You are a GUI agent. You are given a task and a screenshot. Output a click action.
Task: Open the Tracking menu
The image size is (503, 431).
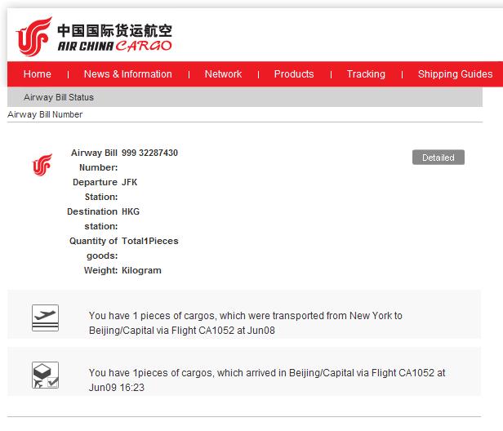pos(366,74)
